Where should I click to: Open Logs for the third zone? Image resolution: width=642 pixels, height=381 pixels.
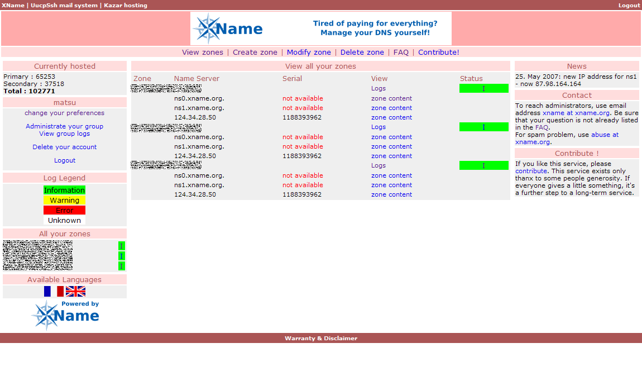coord(379,165)
